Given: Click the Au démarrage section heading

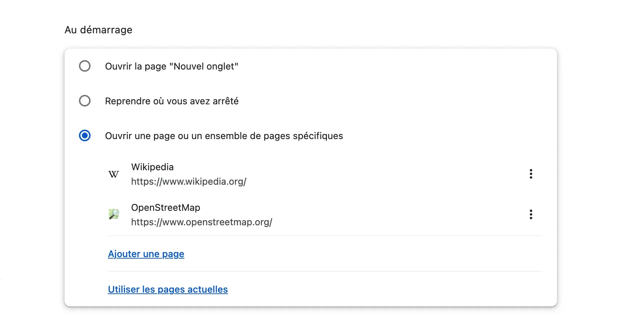Looking at the screenshot, I should click(x=99, y=30).
